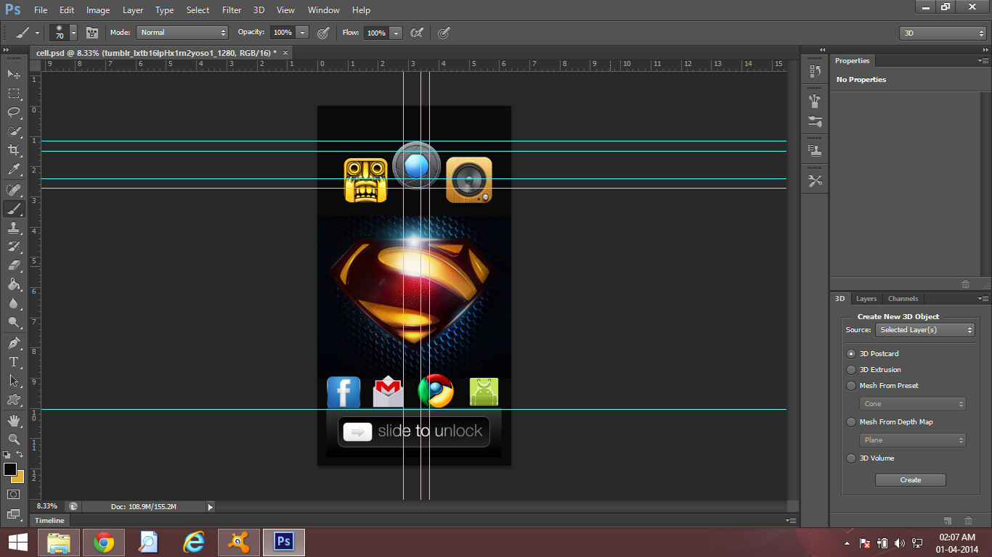This screenshot has width=992, height=557.
Task: Swap foreground and background colors
Action: click(x=20, y=455)
